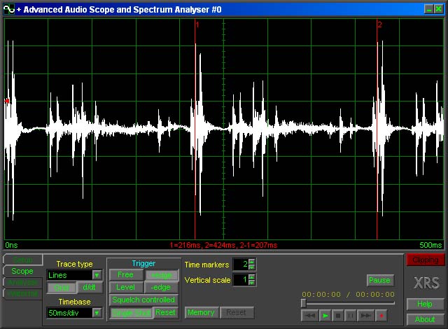
Task: Open the About dialog
Action: click(x=425, y=319)
